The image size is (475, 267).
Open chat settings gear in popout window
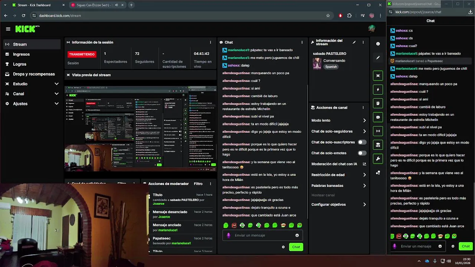click(x=453, y=246)
